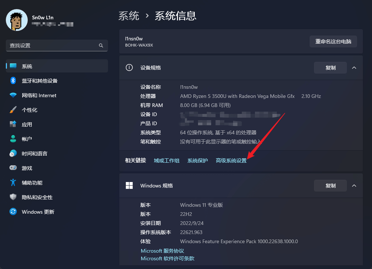Open Microsoft 软件许可条款 link
This screenshot has width=372, height=269.
point(167,258)
